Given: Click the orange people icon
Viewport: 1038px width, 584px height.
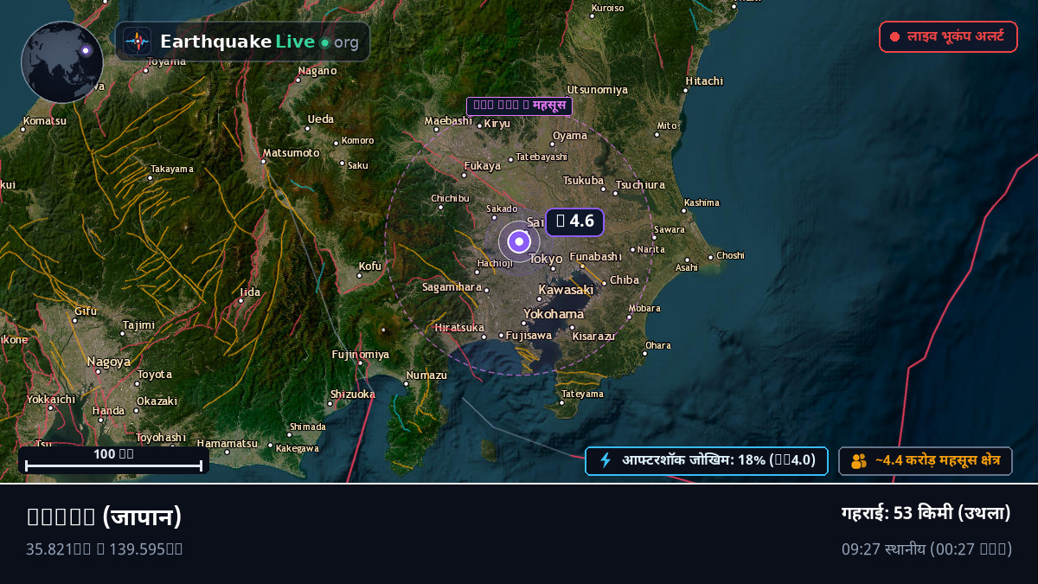Looking at the screenshot, I should coord(859,461).
